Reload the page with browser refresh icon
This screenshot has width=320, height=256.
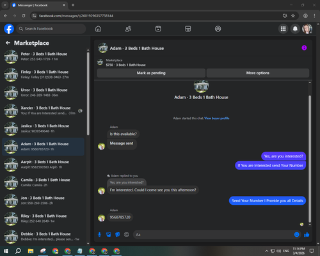(x=24, y=16)
